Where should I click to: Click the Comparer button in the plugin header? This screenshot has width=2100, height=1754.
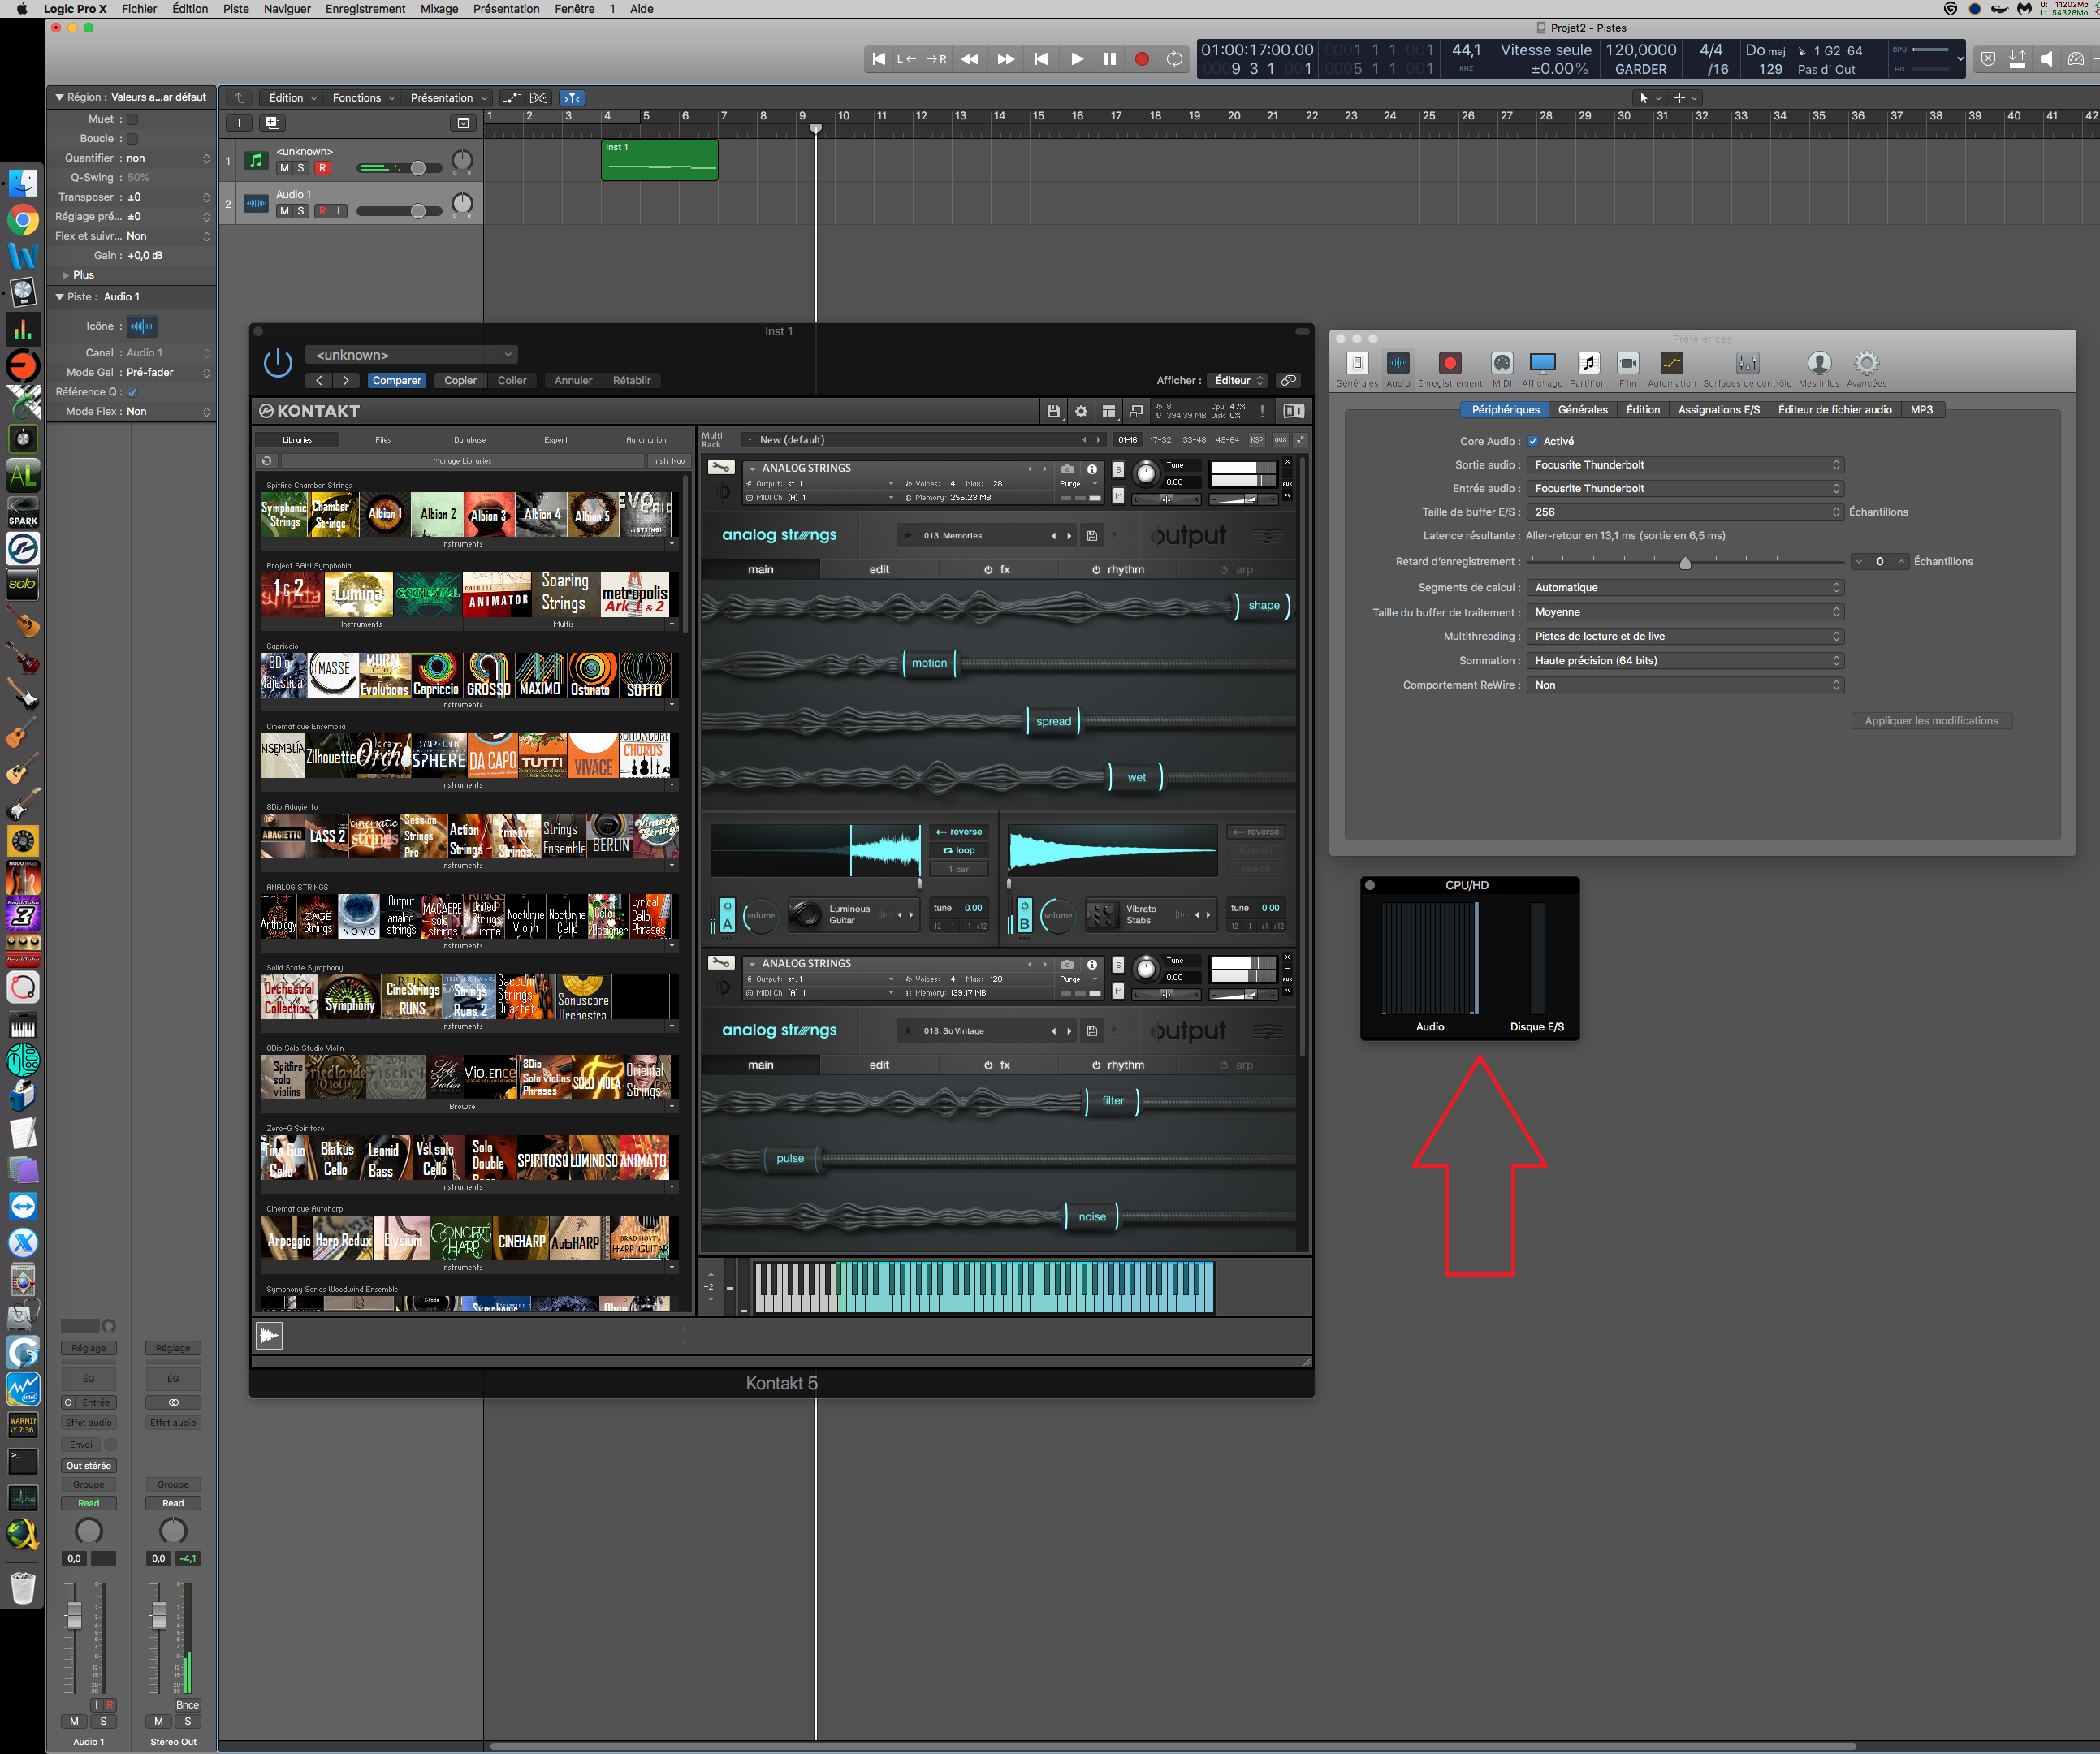pos(396,380)
